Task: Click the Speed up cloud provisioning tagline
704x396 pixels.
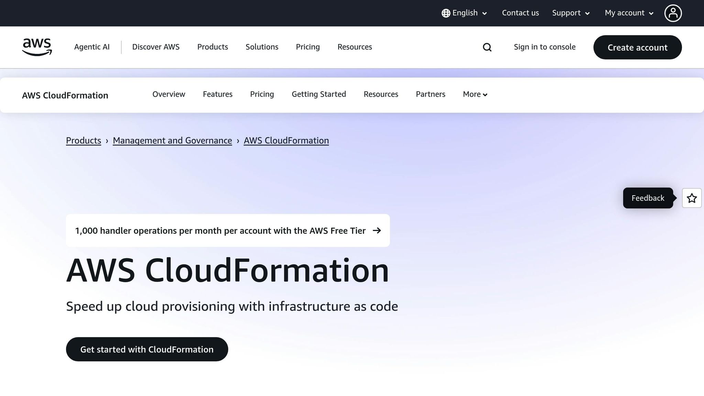Action: 232,306
